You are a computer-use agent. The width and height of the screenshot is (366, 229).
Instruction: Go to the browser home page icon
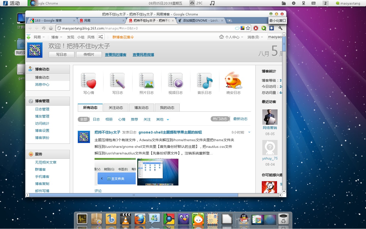click(x=51, y=28)
